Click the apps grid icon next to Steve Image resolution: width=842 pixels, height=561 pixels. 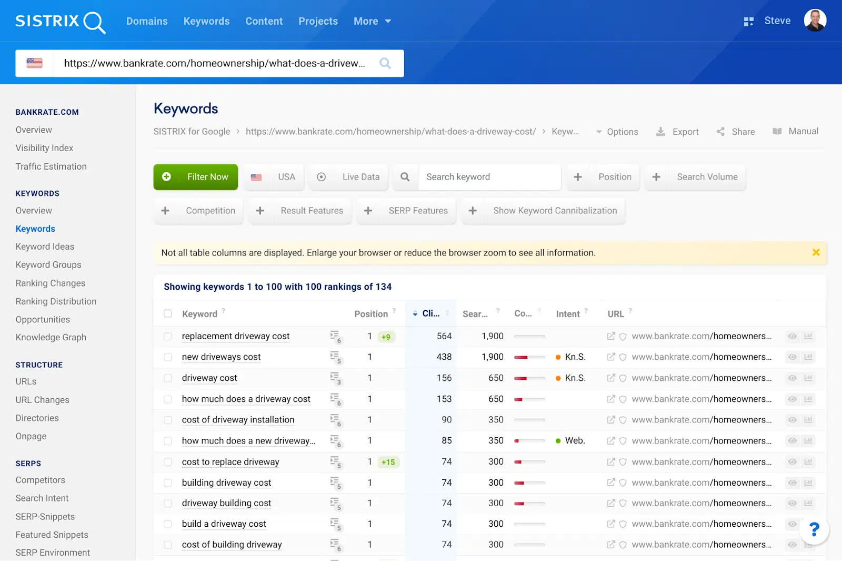pos(748,21)
